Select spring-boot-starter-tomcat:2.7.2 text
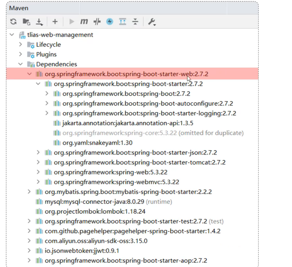 [140, 163]
